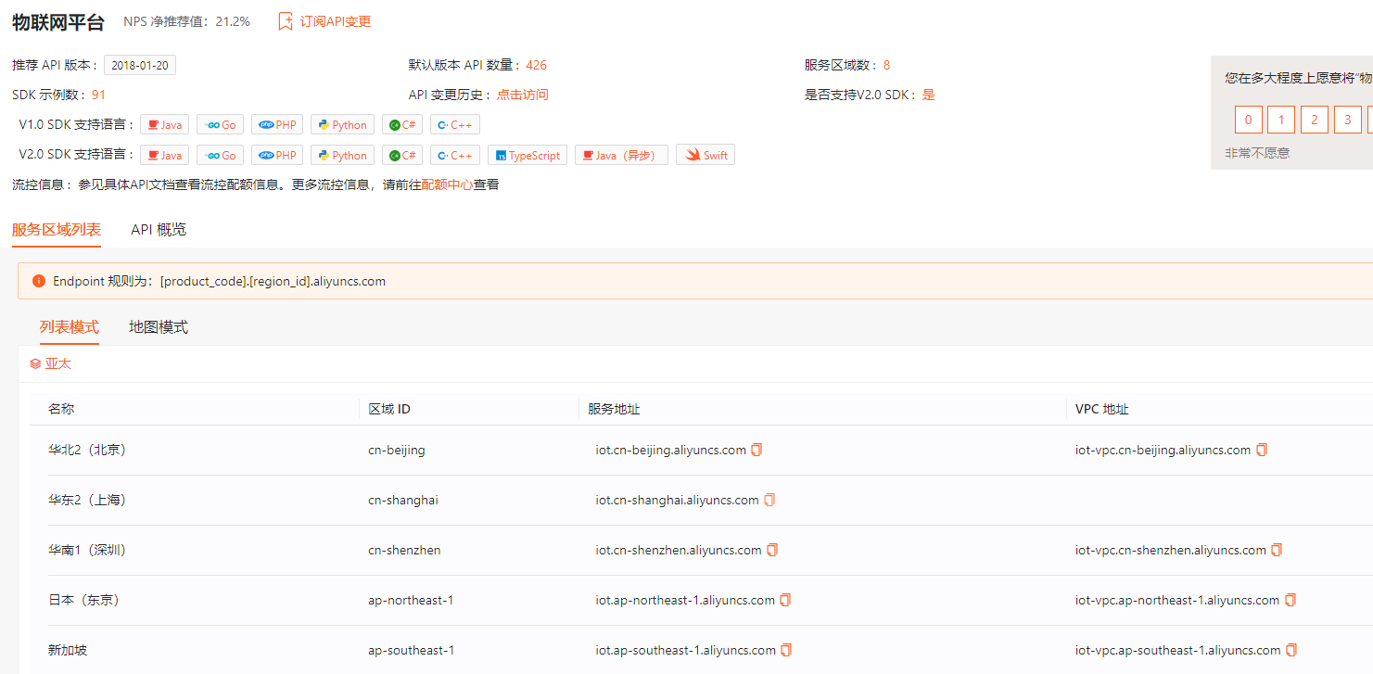Open the V2.0 SDK C++ badge

click(455, 156)
